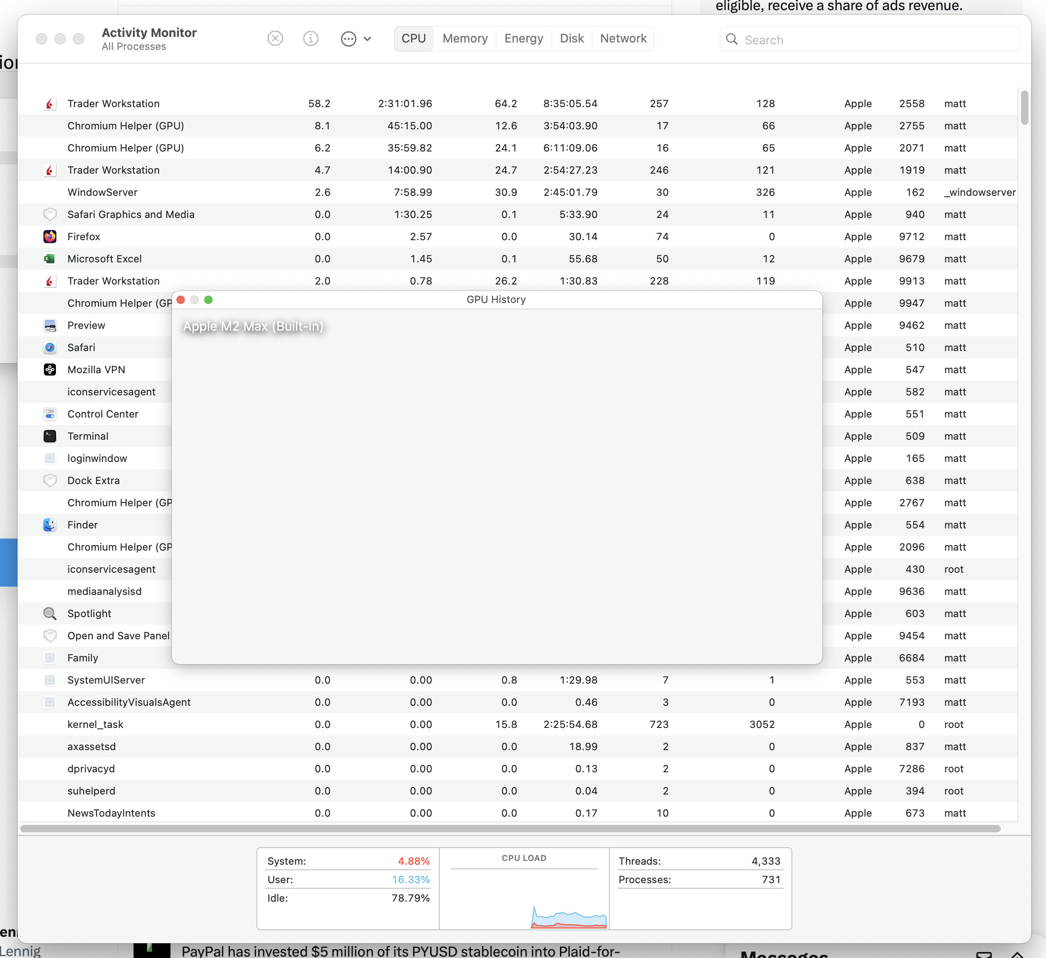Image resolution: width=1046 pixels, height=958 pixels.
Task: Expand the chevron beside the ellipsis menu
Action: click(367, 39)
